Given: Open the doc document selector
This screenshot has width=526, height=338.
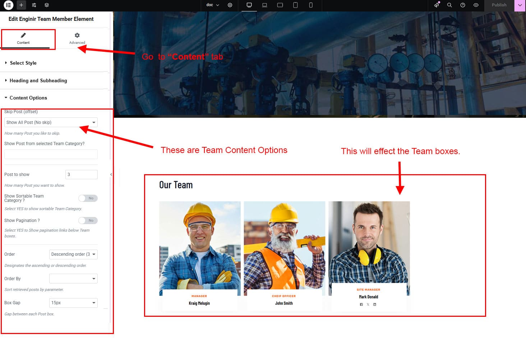Looking at the screenshot, I should [x=212, y=5].
